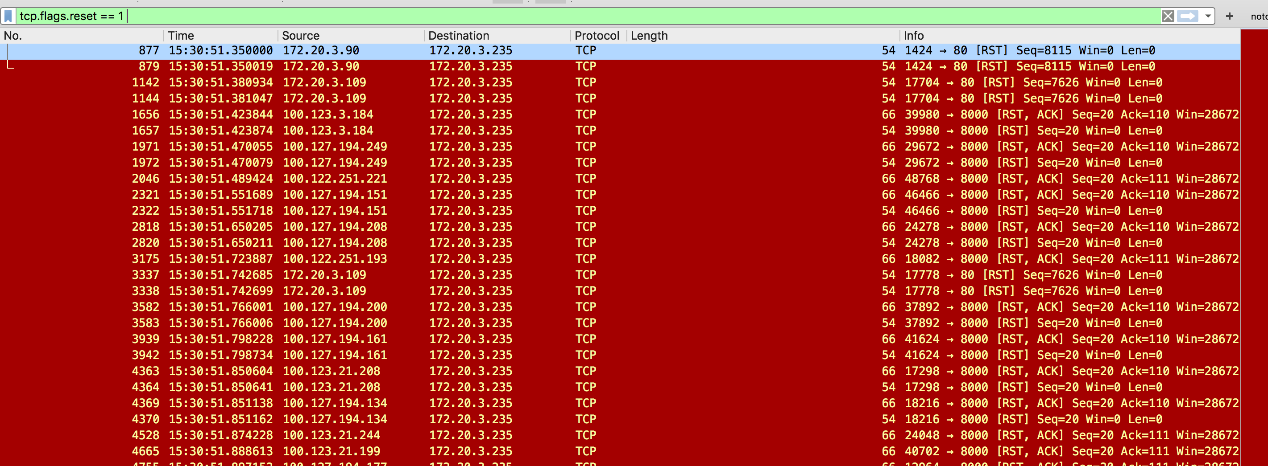The height and width of the screenshot is (466, 1268).
Task: Sort by the Info column header
Action: [1070, 35]
